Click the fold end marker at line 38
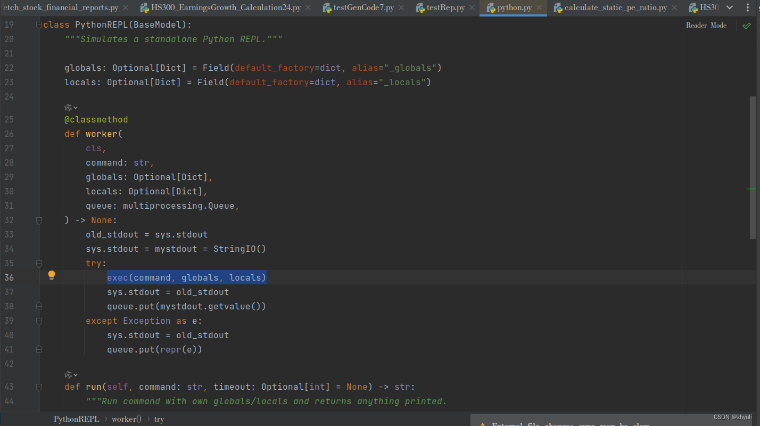 [x=39, y=306]
